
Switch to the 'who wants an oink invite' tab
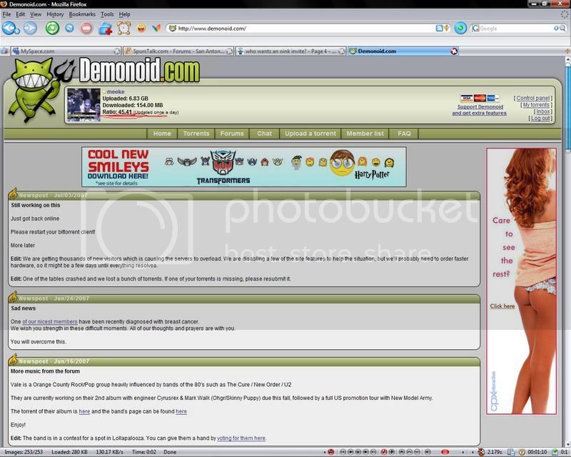(290, 51)
